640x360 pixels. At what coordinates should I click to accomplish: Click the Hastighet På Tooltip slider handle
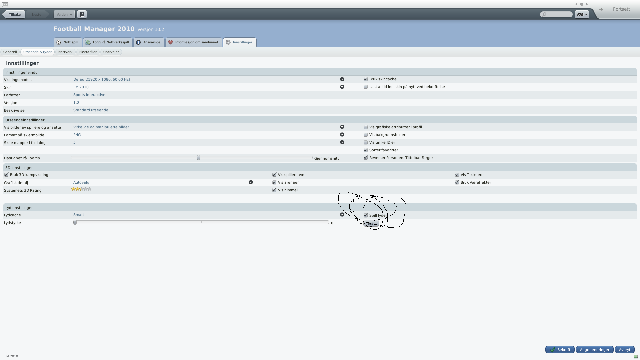tap(198, 158)
